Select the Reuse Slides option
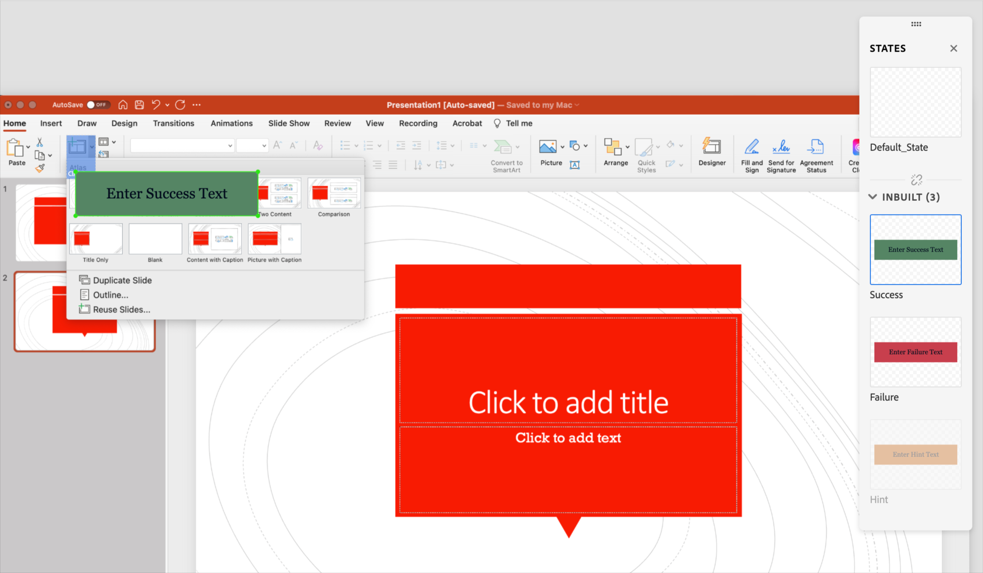 [x=120, y=309]
